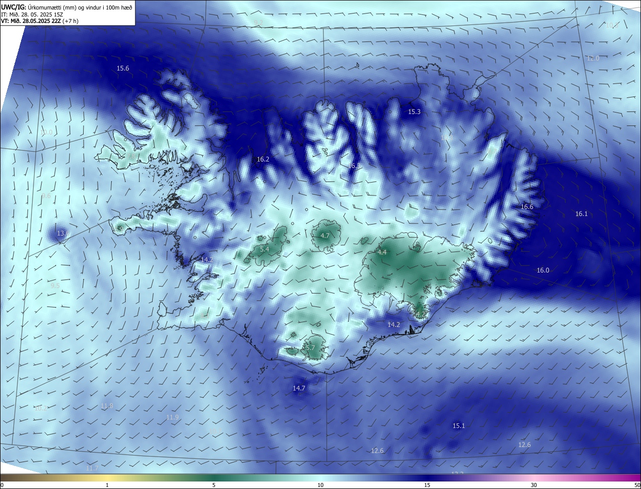Screen dimensions: 641x489
Task: Click the 16.1 value label
Action: [581, 214]
